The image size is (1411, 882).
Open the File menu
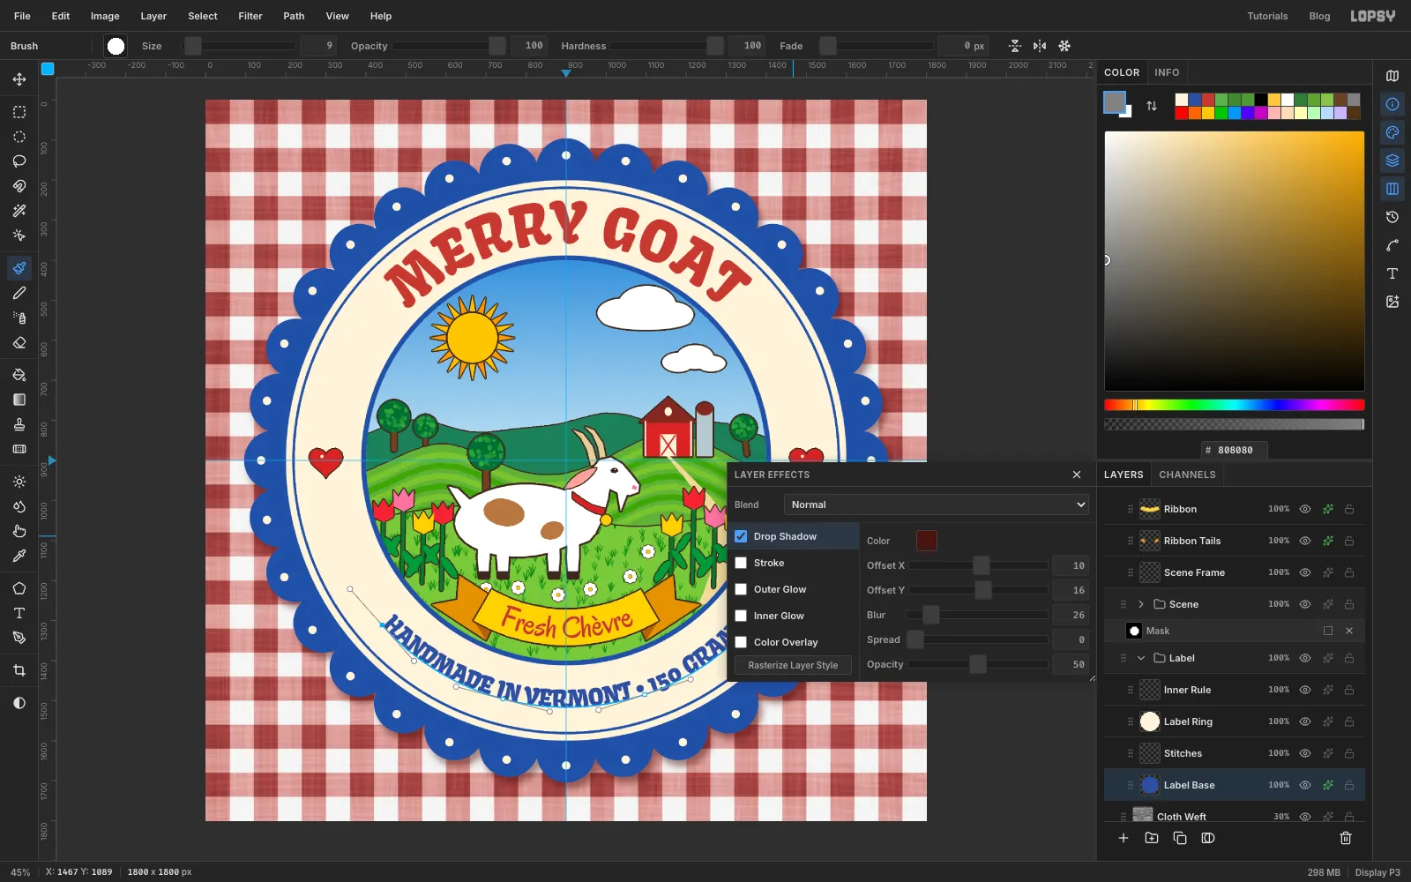pyautogui.click(x=22, y=16)
